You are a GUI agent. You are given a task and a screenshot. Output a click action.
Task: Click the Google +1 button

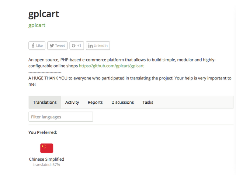pyautogui.click(x=77, y=46)
